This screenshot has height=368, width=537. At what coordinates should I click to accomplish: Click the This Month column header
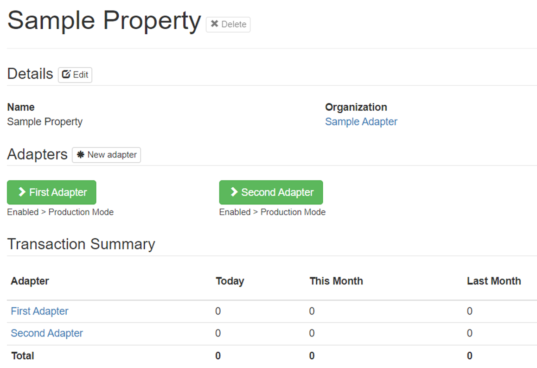point(336,281)
